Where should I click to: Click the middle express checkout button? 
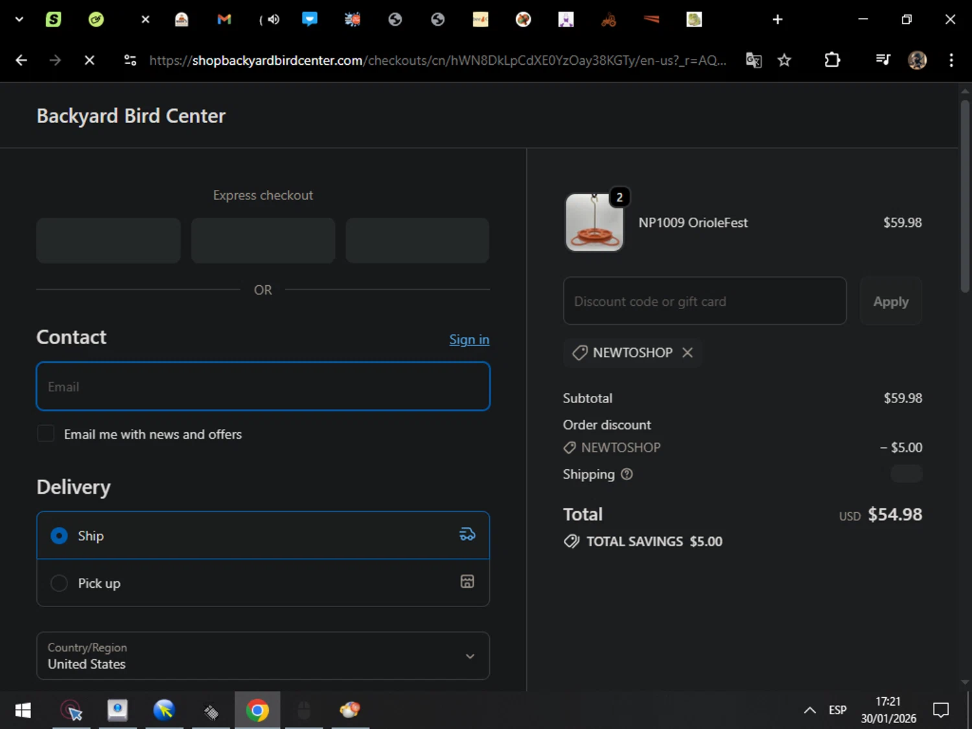(x=263, y=240)
